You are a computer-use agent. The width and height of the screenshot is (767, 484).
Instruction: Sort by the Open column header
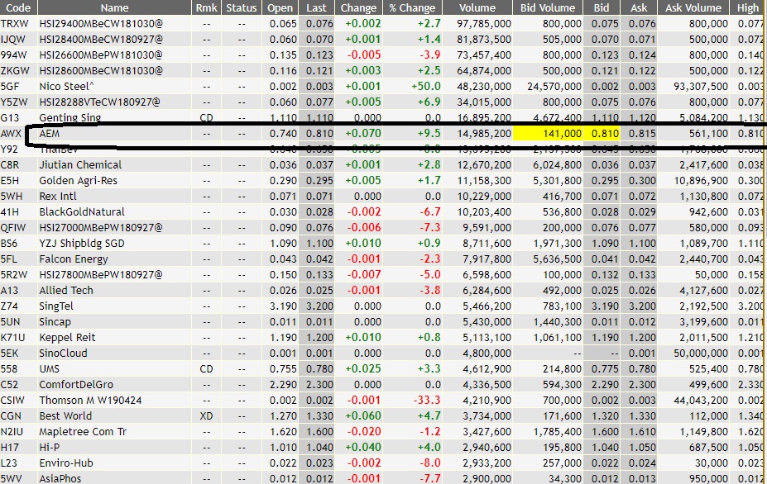coord(280,7)
